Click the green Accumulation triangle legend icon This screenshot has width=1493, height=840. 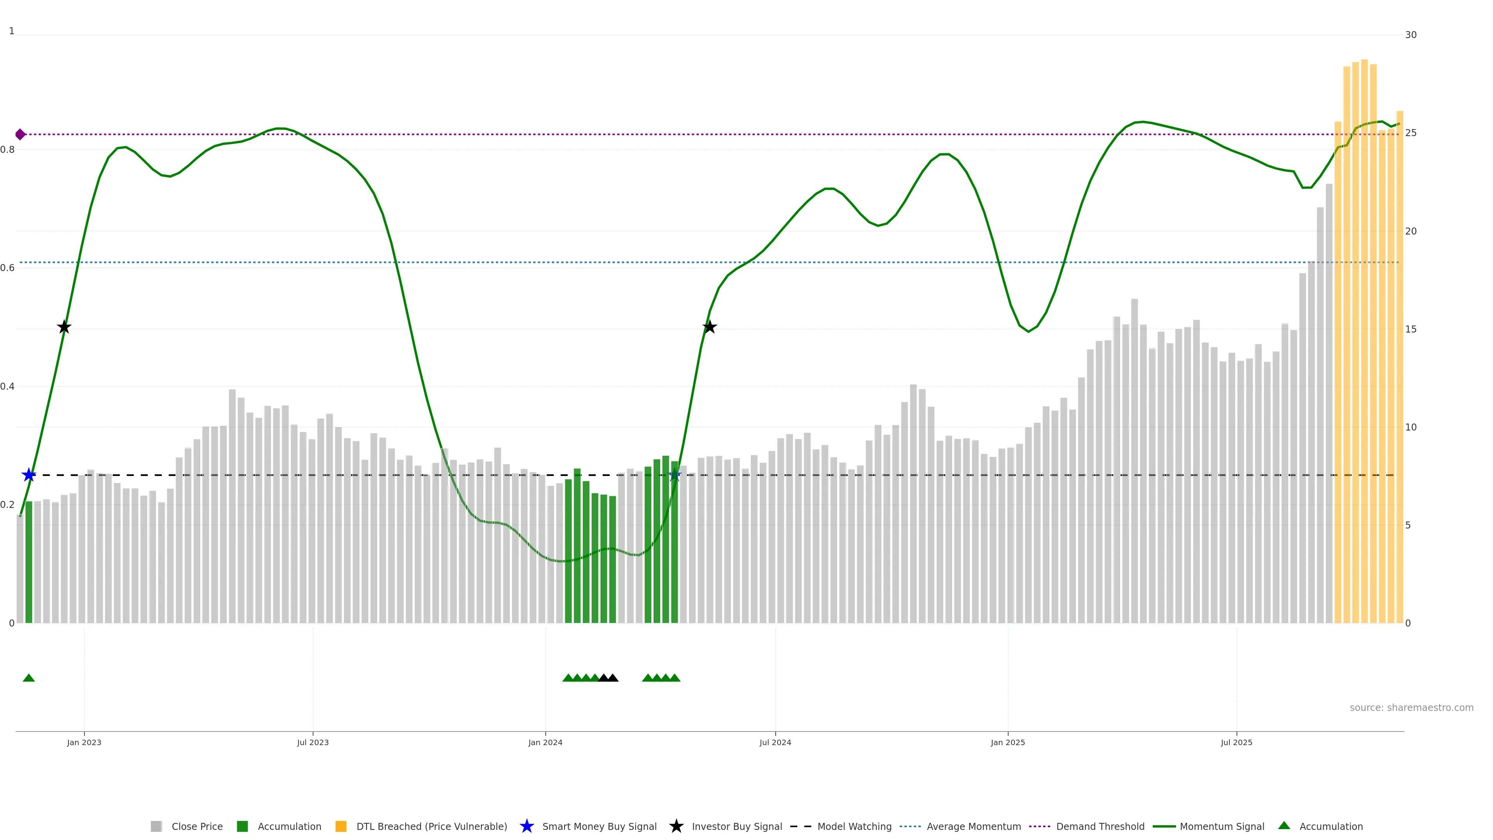click(1284, 826)
